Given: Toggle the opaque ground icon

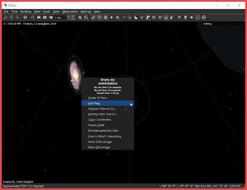Looking at the screenshot, I should [166, 17].
